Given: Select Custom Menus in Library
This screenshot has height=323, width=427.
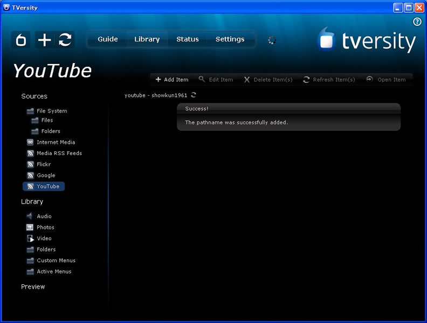Looking at the screenshot, I should [x=56, y=261].
